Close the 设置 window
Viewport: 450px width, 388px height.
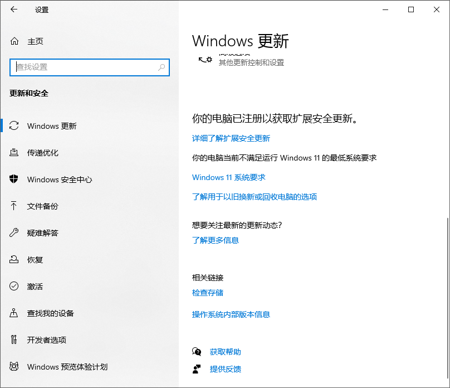click(437, 9)
